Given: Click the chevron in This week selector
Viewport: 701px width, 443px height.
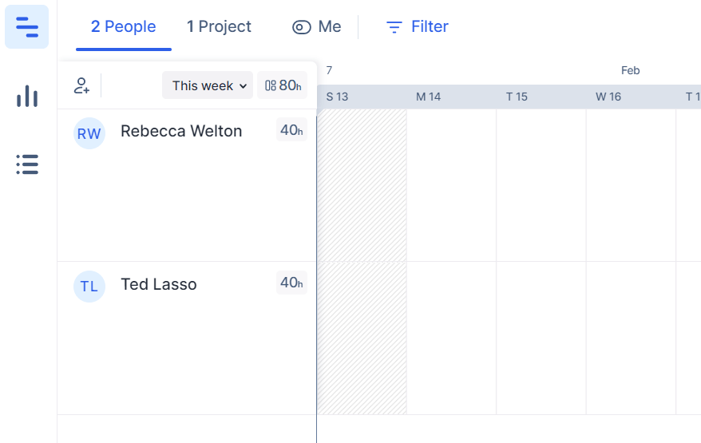Looking at the screenshot, I should click(x=243, y=86).
